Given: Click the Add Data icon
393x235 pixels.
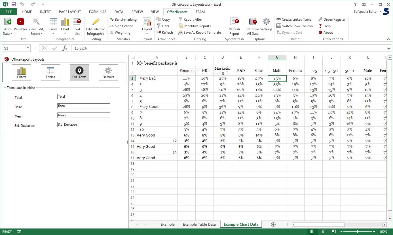Looking at the screenshot, I should 7,22.
